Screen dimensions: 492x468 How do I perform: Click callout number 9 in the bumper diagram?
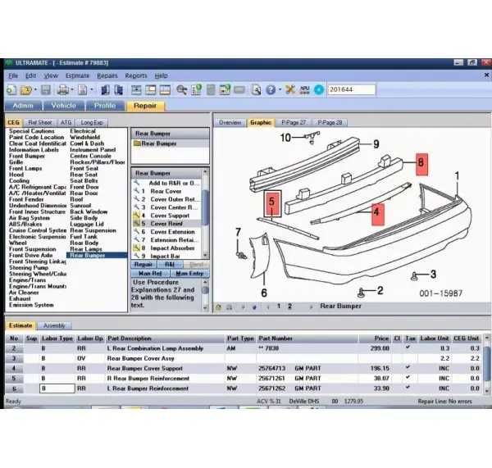click(376, 144)
